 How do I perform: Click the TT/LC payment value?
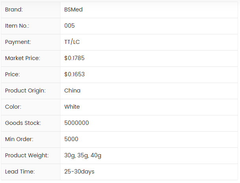click(72, 42)
